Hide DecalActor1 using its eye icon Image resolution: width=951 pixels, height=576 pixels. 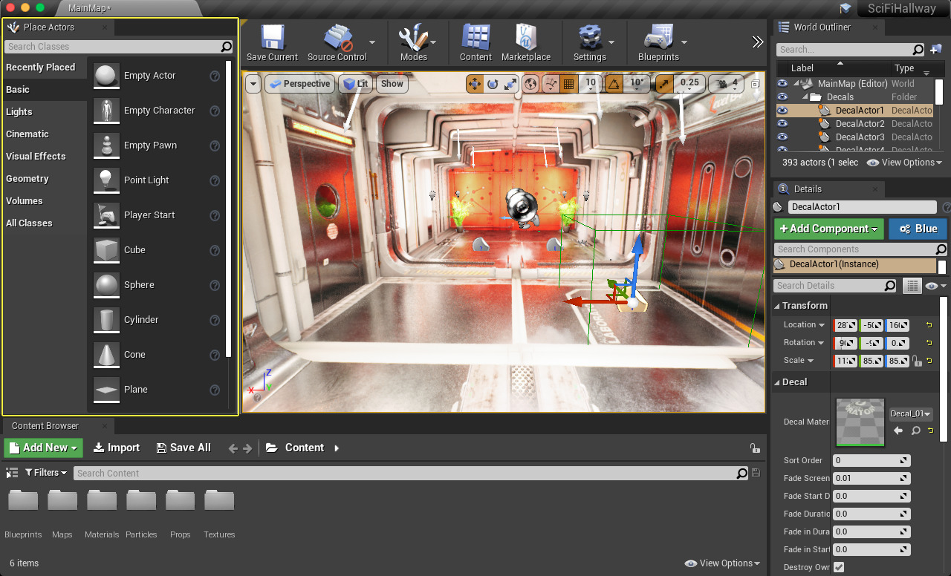(x=782, y=111)
